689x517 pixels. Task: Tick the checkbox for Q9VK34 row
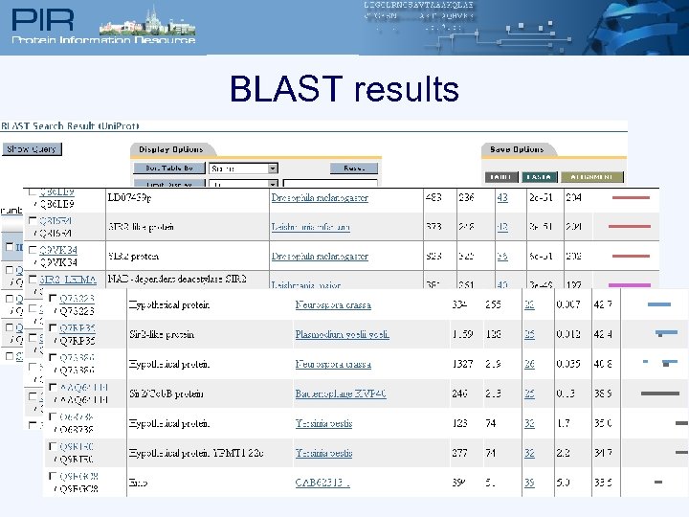coord(33,250)
